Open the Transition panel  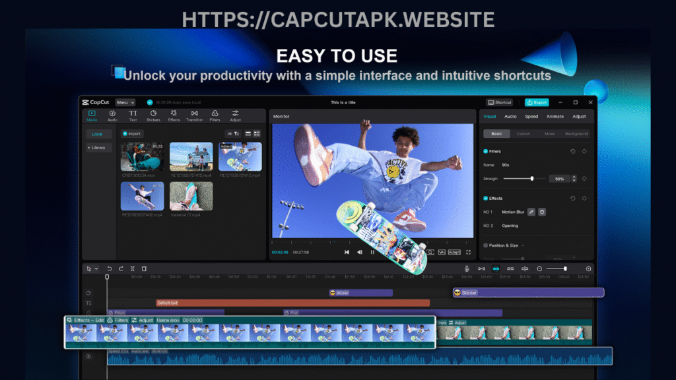tap(195, 115)
